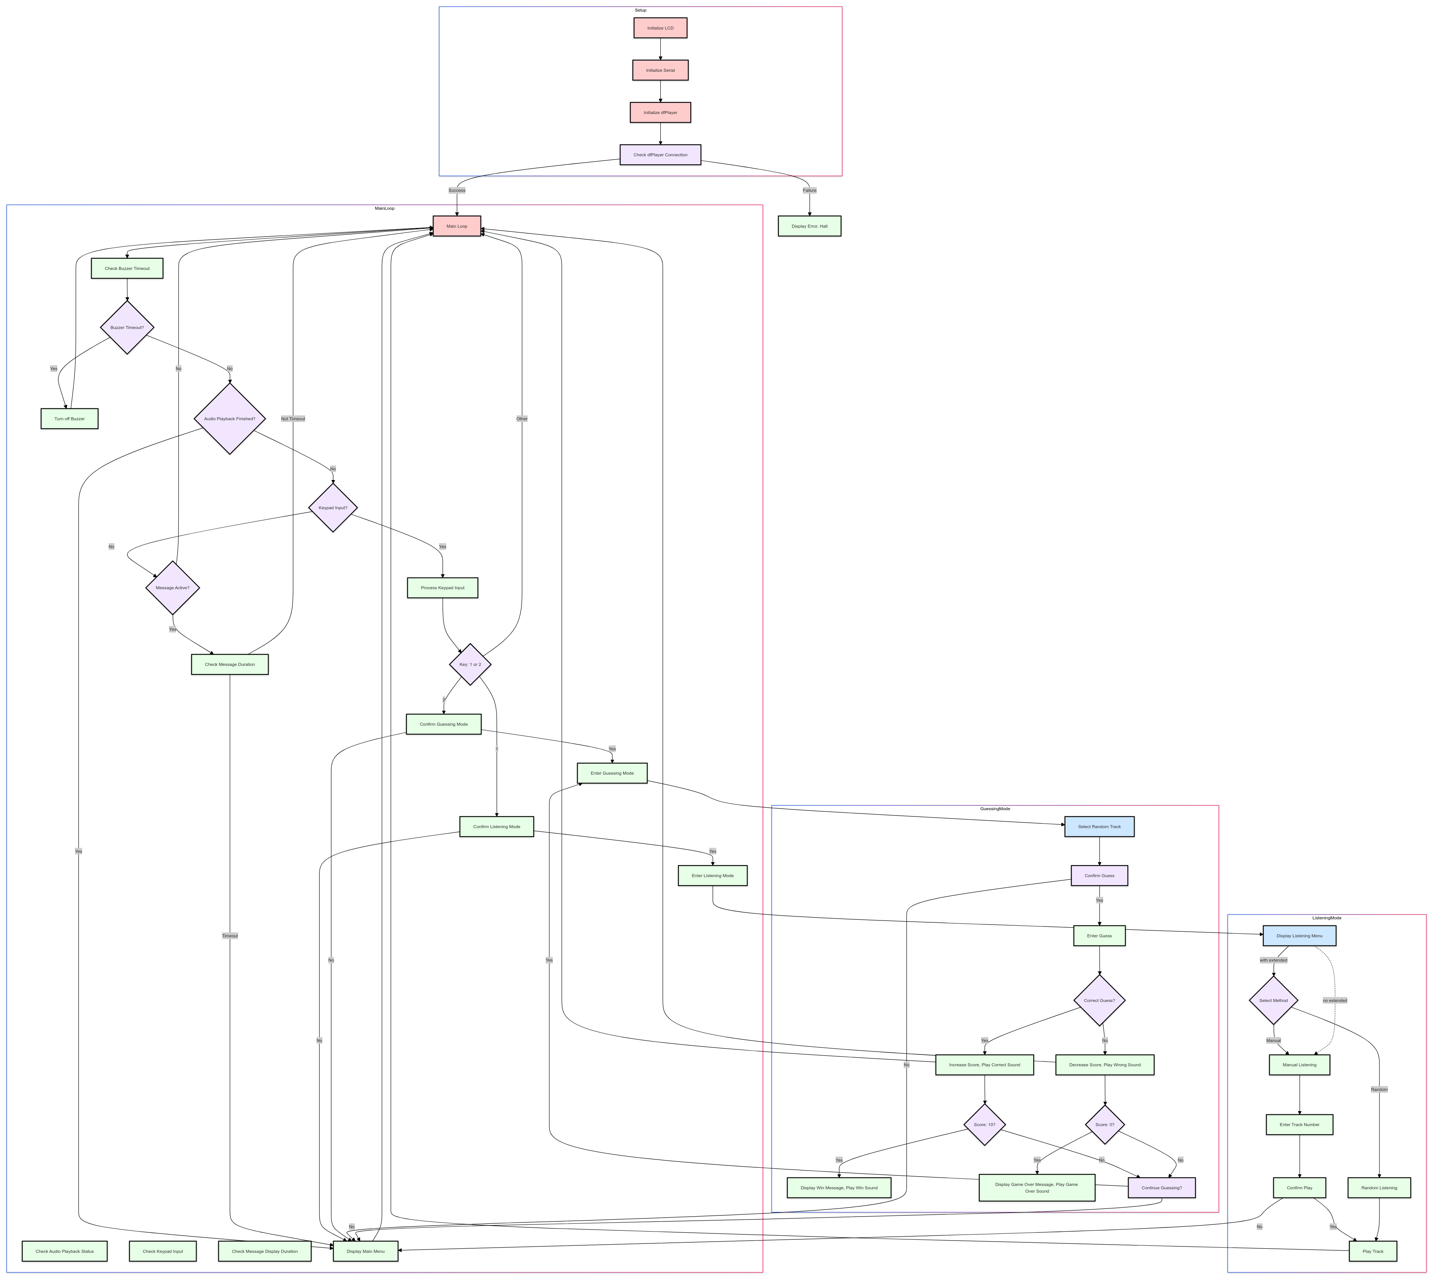Click the Buzzer Timeout? decision diamond

click(127, 328)
